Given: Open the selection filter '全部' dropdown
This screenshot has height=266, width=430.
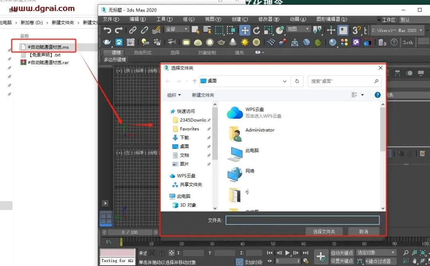Looking at the screenshot, I should [177, 29].
